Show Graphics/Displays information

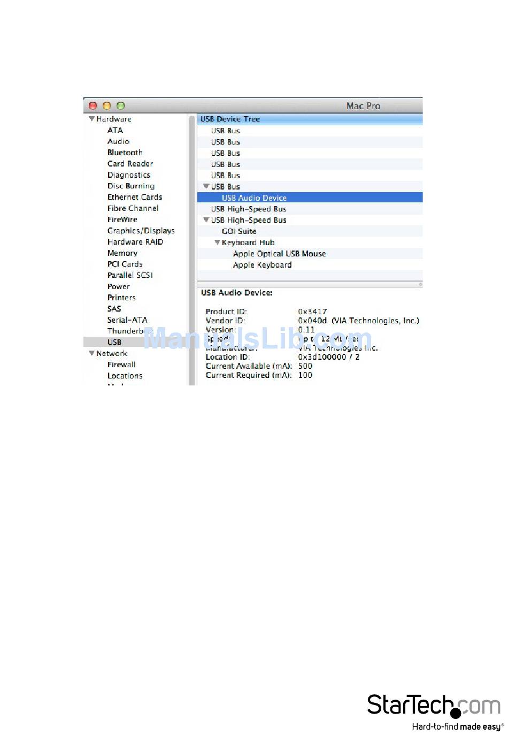(141, 231)
